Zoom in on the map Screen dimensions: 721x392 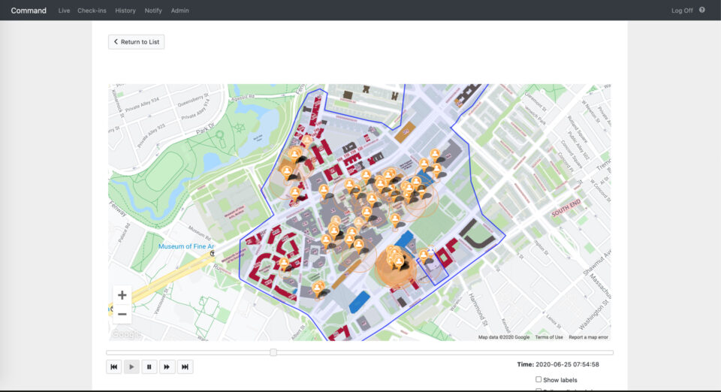coord(122,295)
